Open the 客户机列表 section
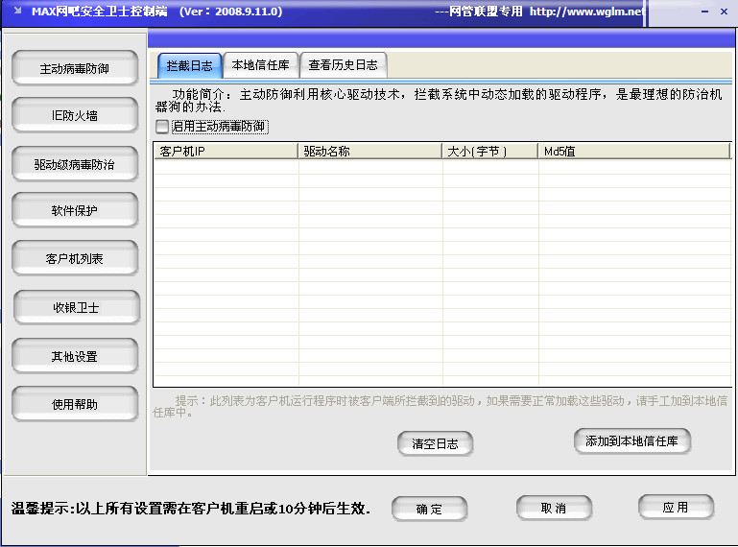This screenshot has width=738, height=547. coord(75,258)
